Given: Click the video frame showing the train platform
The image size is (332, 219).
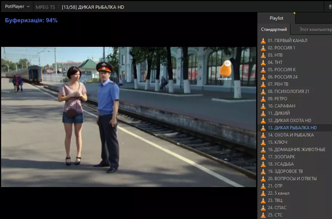Looking at the screenshot, I should pos(129,117).
